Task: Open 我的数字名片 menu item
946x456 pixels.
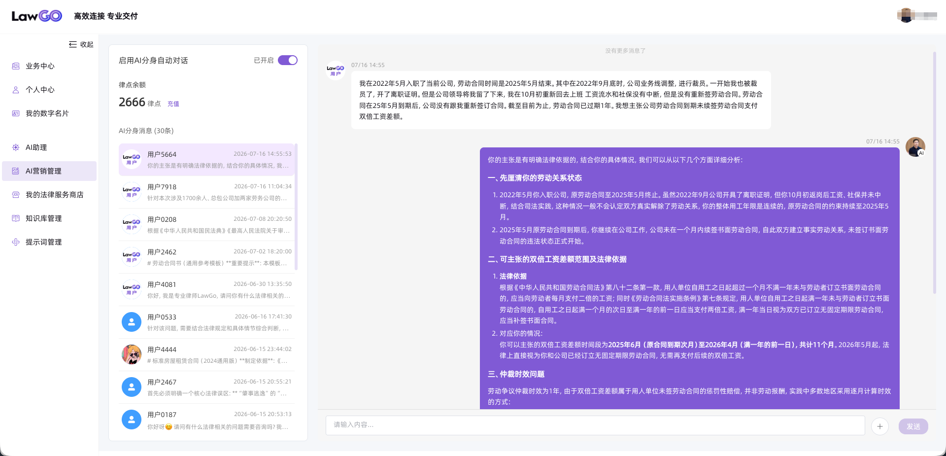Action: (49, 113)
